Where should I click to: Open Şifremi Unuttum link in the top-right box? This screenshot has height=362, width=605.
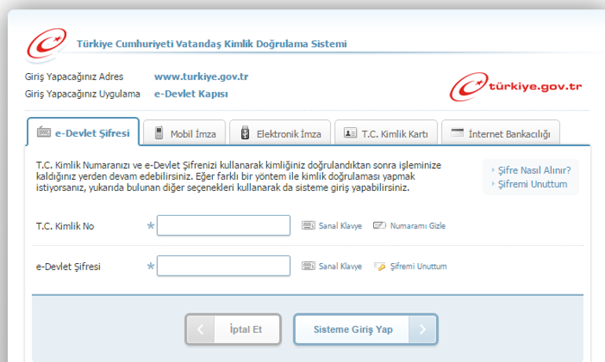(532, 185)
